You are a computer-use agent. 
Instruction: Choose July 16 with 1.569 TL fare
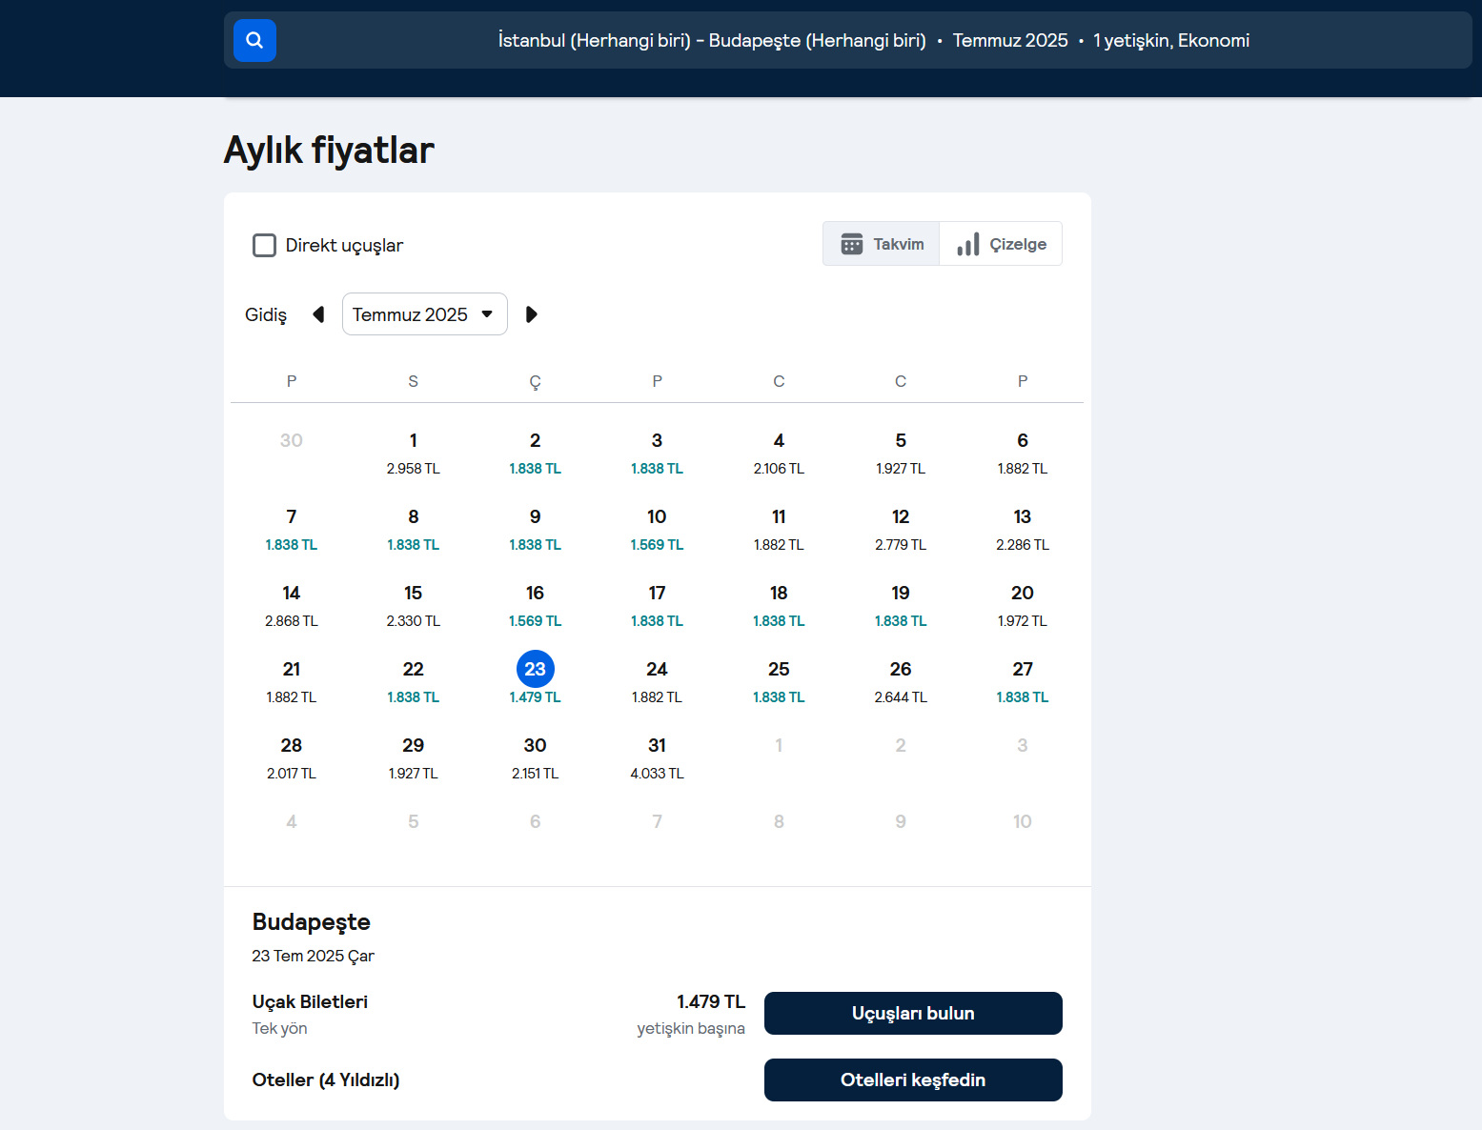[535, 605]
